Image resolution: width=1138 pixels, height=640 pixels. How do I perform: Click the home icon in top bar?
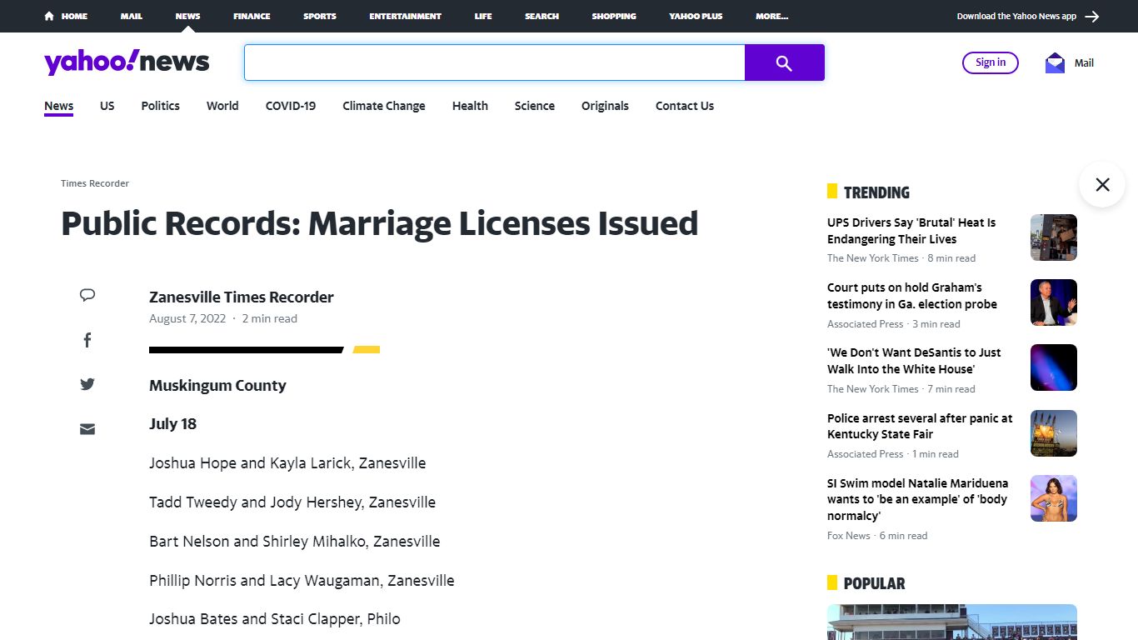(49, 16)
